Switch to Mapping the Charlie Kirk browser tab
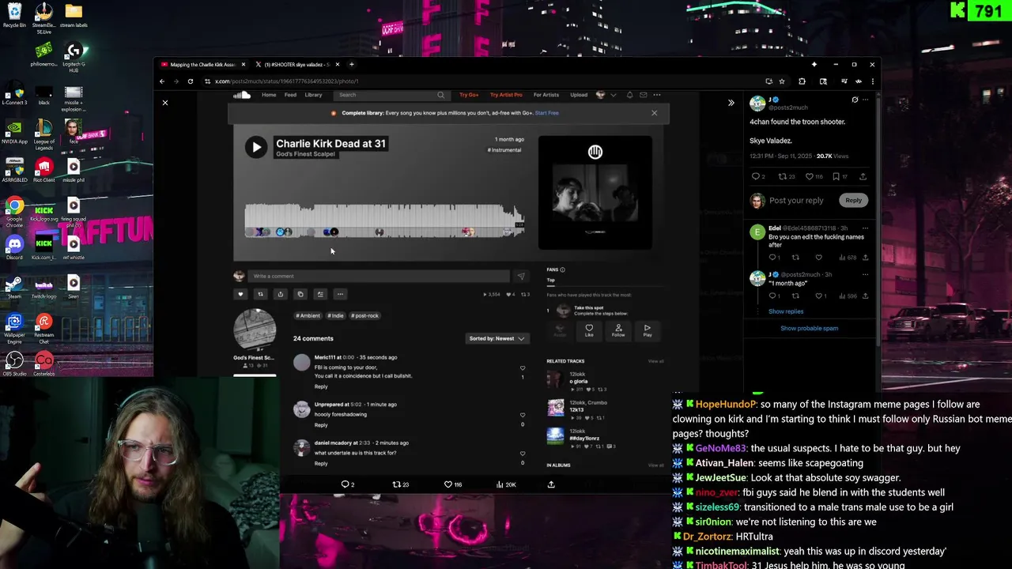Screen dimensions: 1012x569 click(203, 64)
